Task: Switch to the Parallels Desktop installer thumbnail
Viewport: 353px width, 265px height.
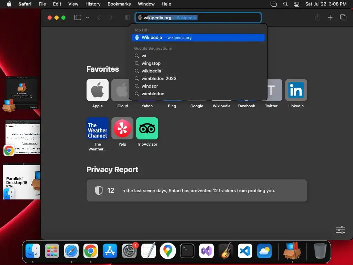Action: 22,93
